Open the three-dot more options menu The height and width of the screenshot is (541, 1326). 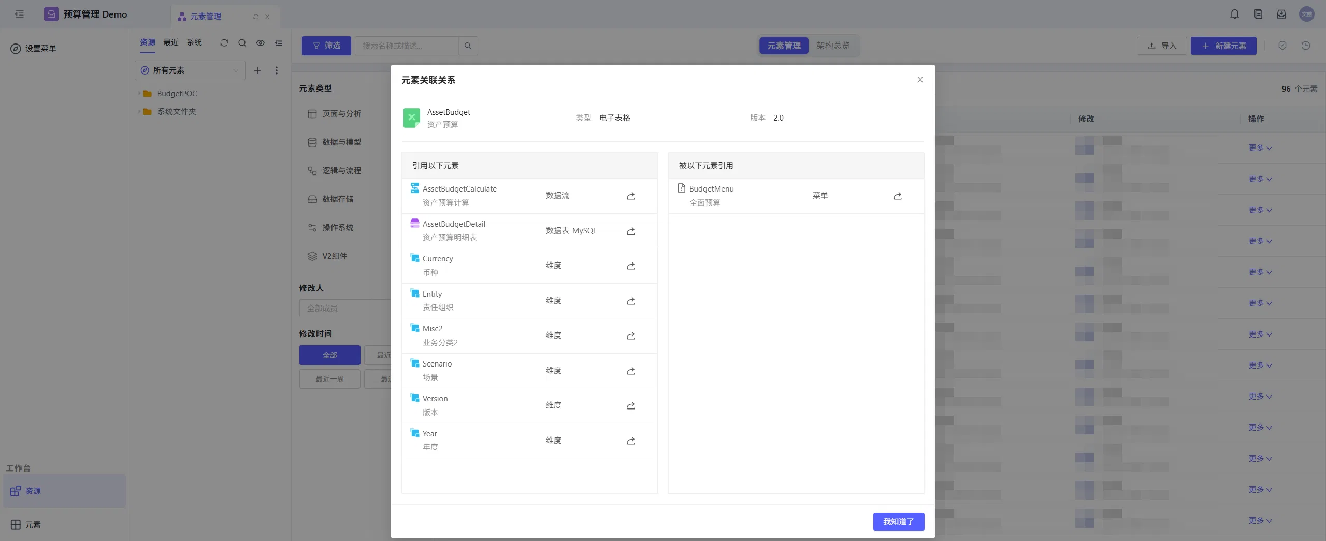276,70
